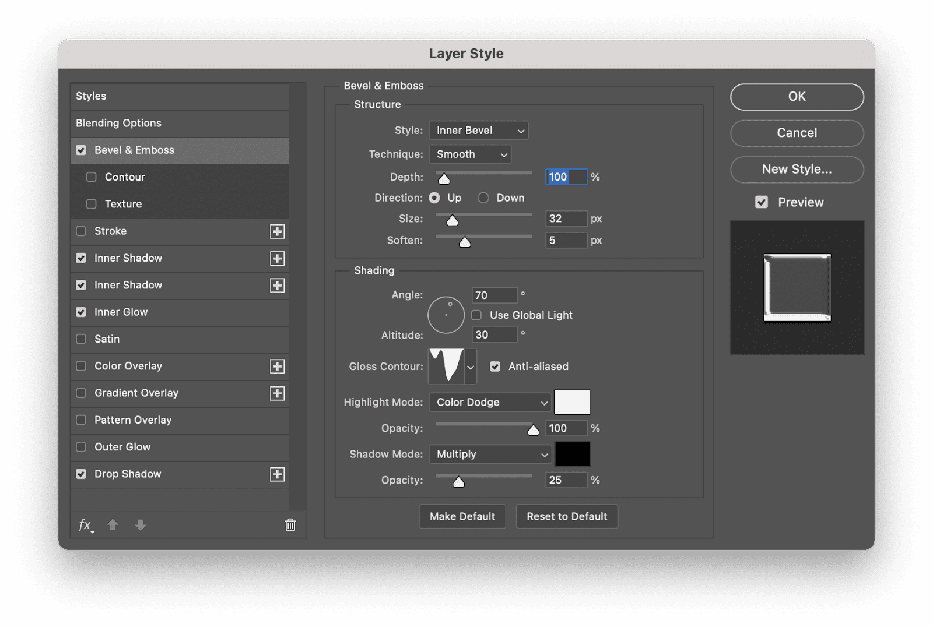Open the Gloss Contour thumbnail editor

point(447,367)
